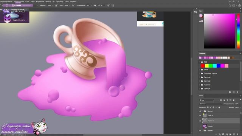
Task: Hide the bottom Группа layer group
Action: [x=200, y=131]
